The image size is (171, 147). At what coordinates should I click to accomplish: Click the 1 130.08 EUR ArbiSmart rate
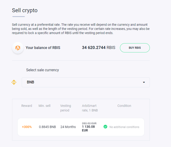(x=88, y=128)
